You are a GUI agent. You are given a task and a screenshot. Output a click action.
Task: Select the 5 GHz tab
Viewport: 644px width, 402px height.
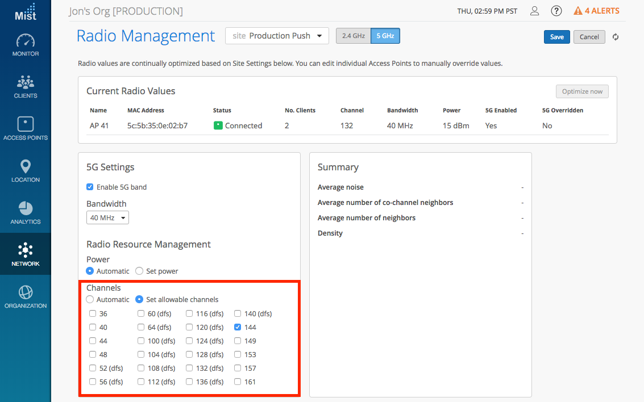[x=385, y=36]
